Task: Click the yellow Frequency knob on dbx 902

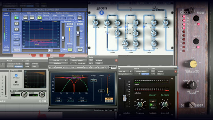Action: 193,64
